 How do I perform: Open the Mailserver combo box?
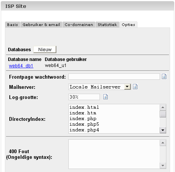(x=100, y=87)
